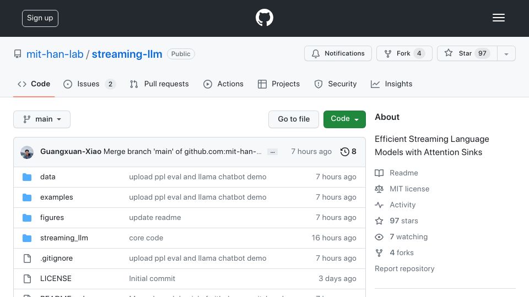
Task: Open the Merge branch 'main' commit message
Action: click(x=182, y=152)
